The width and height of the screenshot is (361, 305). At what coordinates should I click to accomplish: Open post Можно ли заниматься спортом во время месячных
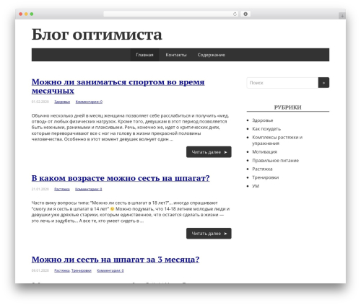point(118,87)
